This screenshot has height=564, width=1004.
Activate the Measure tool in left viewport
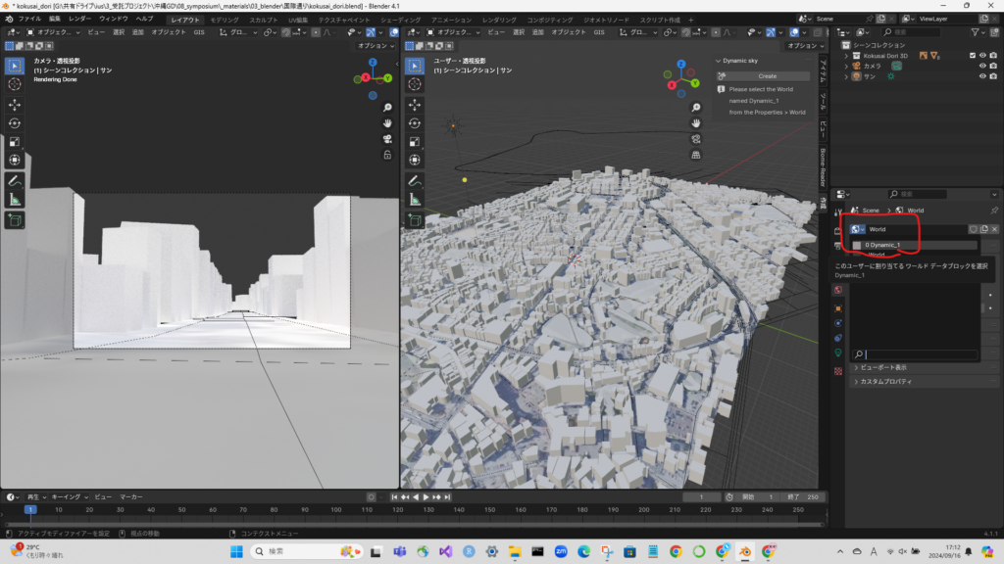pyautogui.click(x=15, y=199)
